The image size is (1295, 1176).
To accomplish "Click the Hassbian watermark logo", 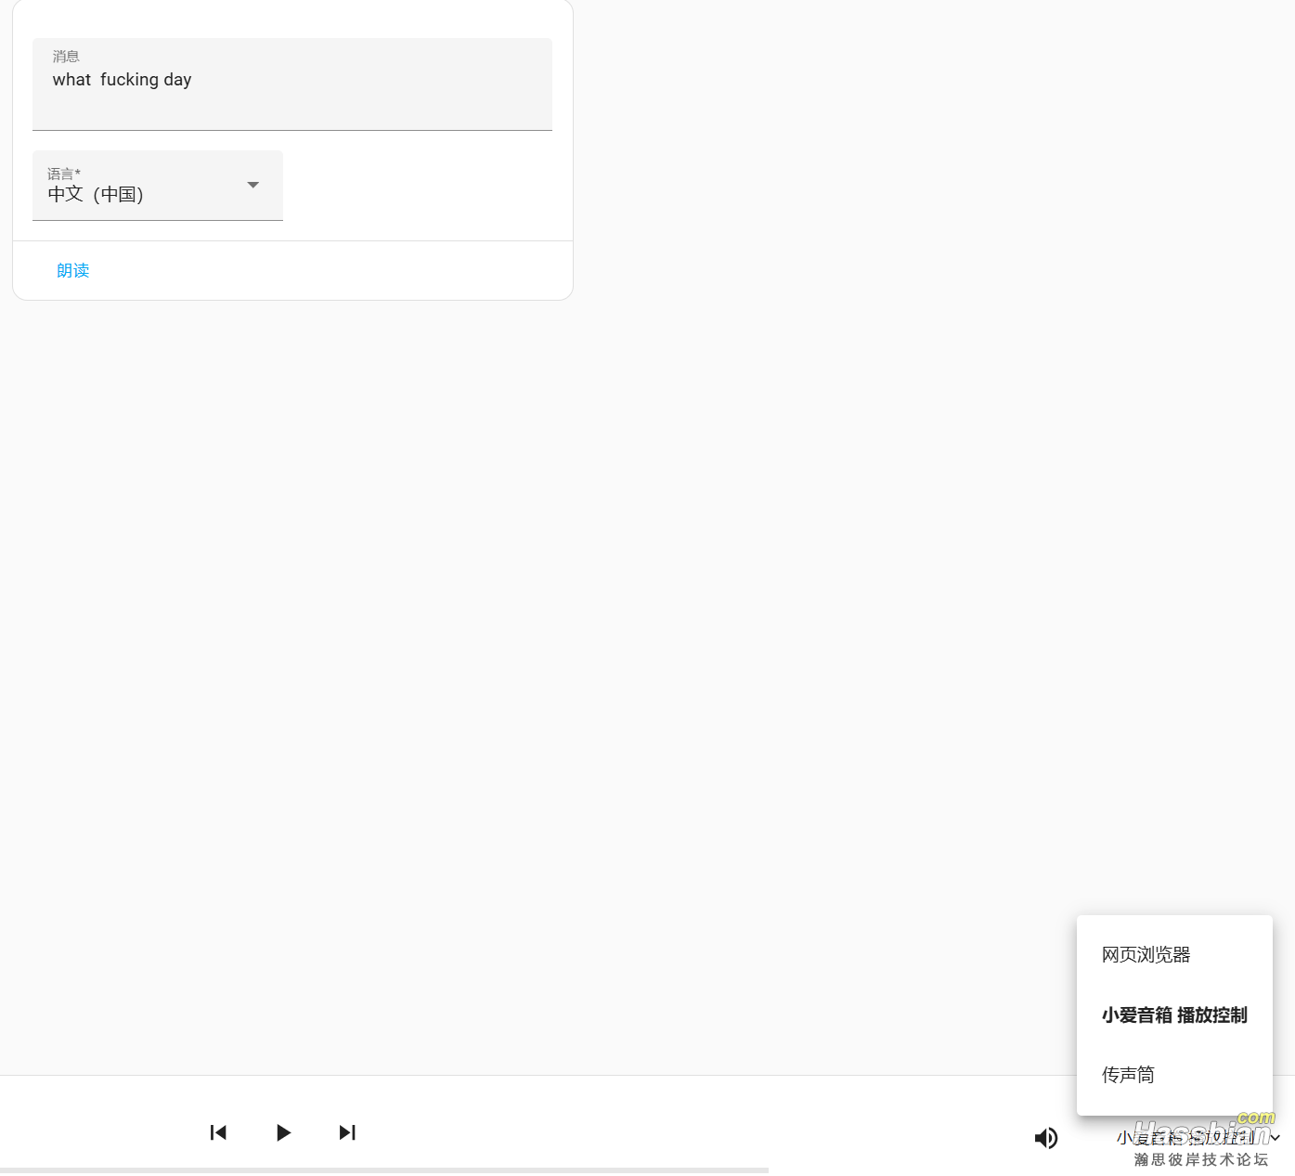I will [x=1200, y=1131].
